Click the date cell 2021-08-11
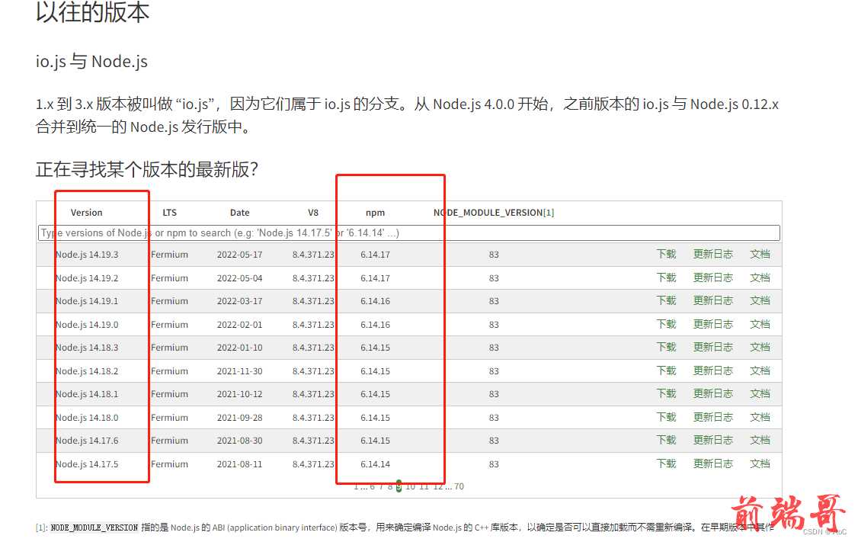This screenshot has width=858, height=542. coord(240,464)
